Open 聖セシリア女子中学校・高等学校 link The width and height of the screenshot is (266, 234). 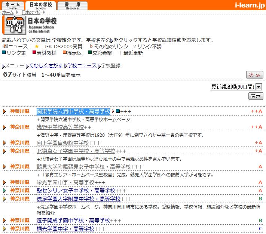[76, 191]
